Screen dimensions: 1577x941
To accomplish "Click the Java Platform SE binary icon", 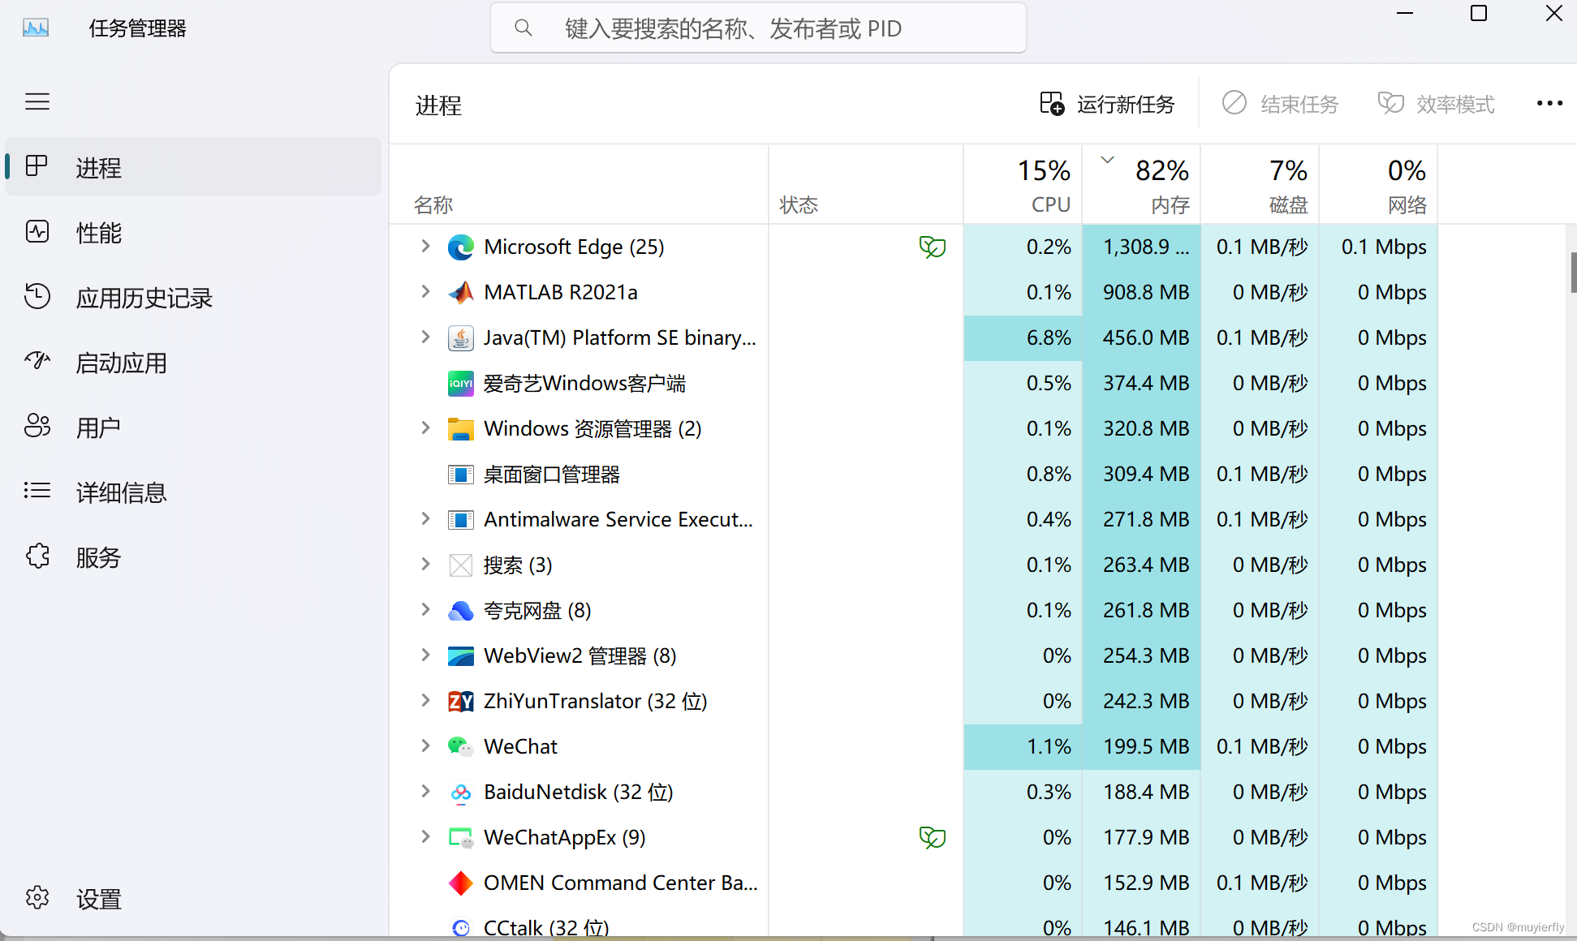I will [x=461, y=337].
